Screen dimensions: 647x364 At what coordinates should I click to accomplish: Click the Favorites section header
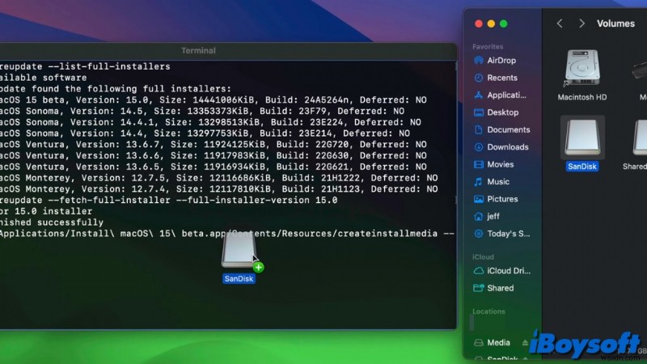pyautogui.click(x=488, y=47)
